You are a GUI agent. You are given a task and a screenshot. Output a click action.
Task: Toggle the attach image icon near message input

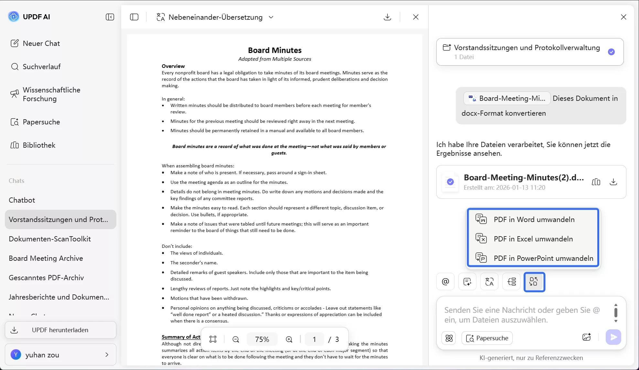[x=587, y=337]
